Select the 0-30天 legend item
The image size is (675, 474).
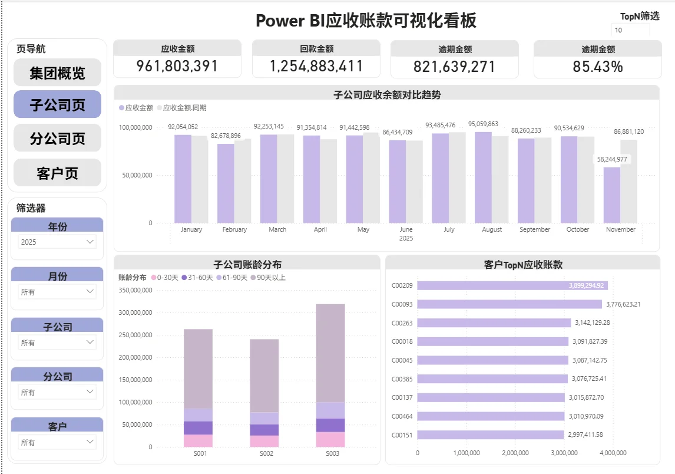pos(164,278)
